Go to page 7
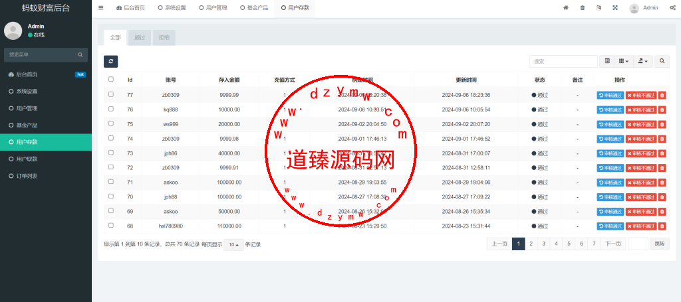The width and height of the screenshot is (681, 302). click(x=594, y=244)
